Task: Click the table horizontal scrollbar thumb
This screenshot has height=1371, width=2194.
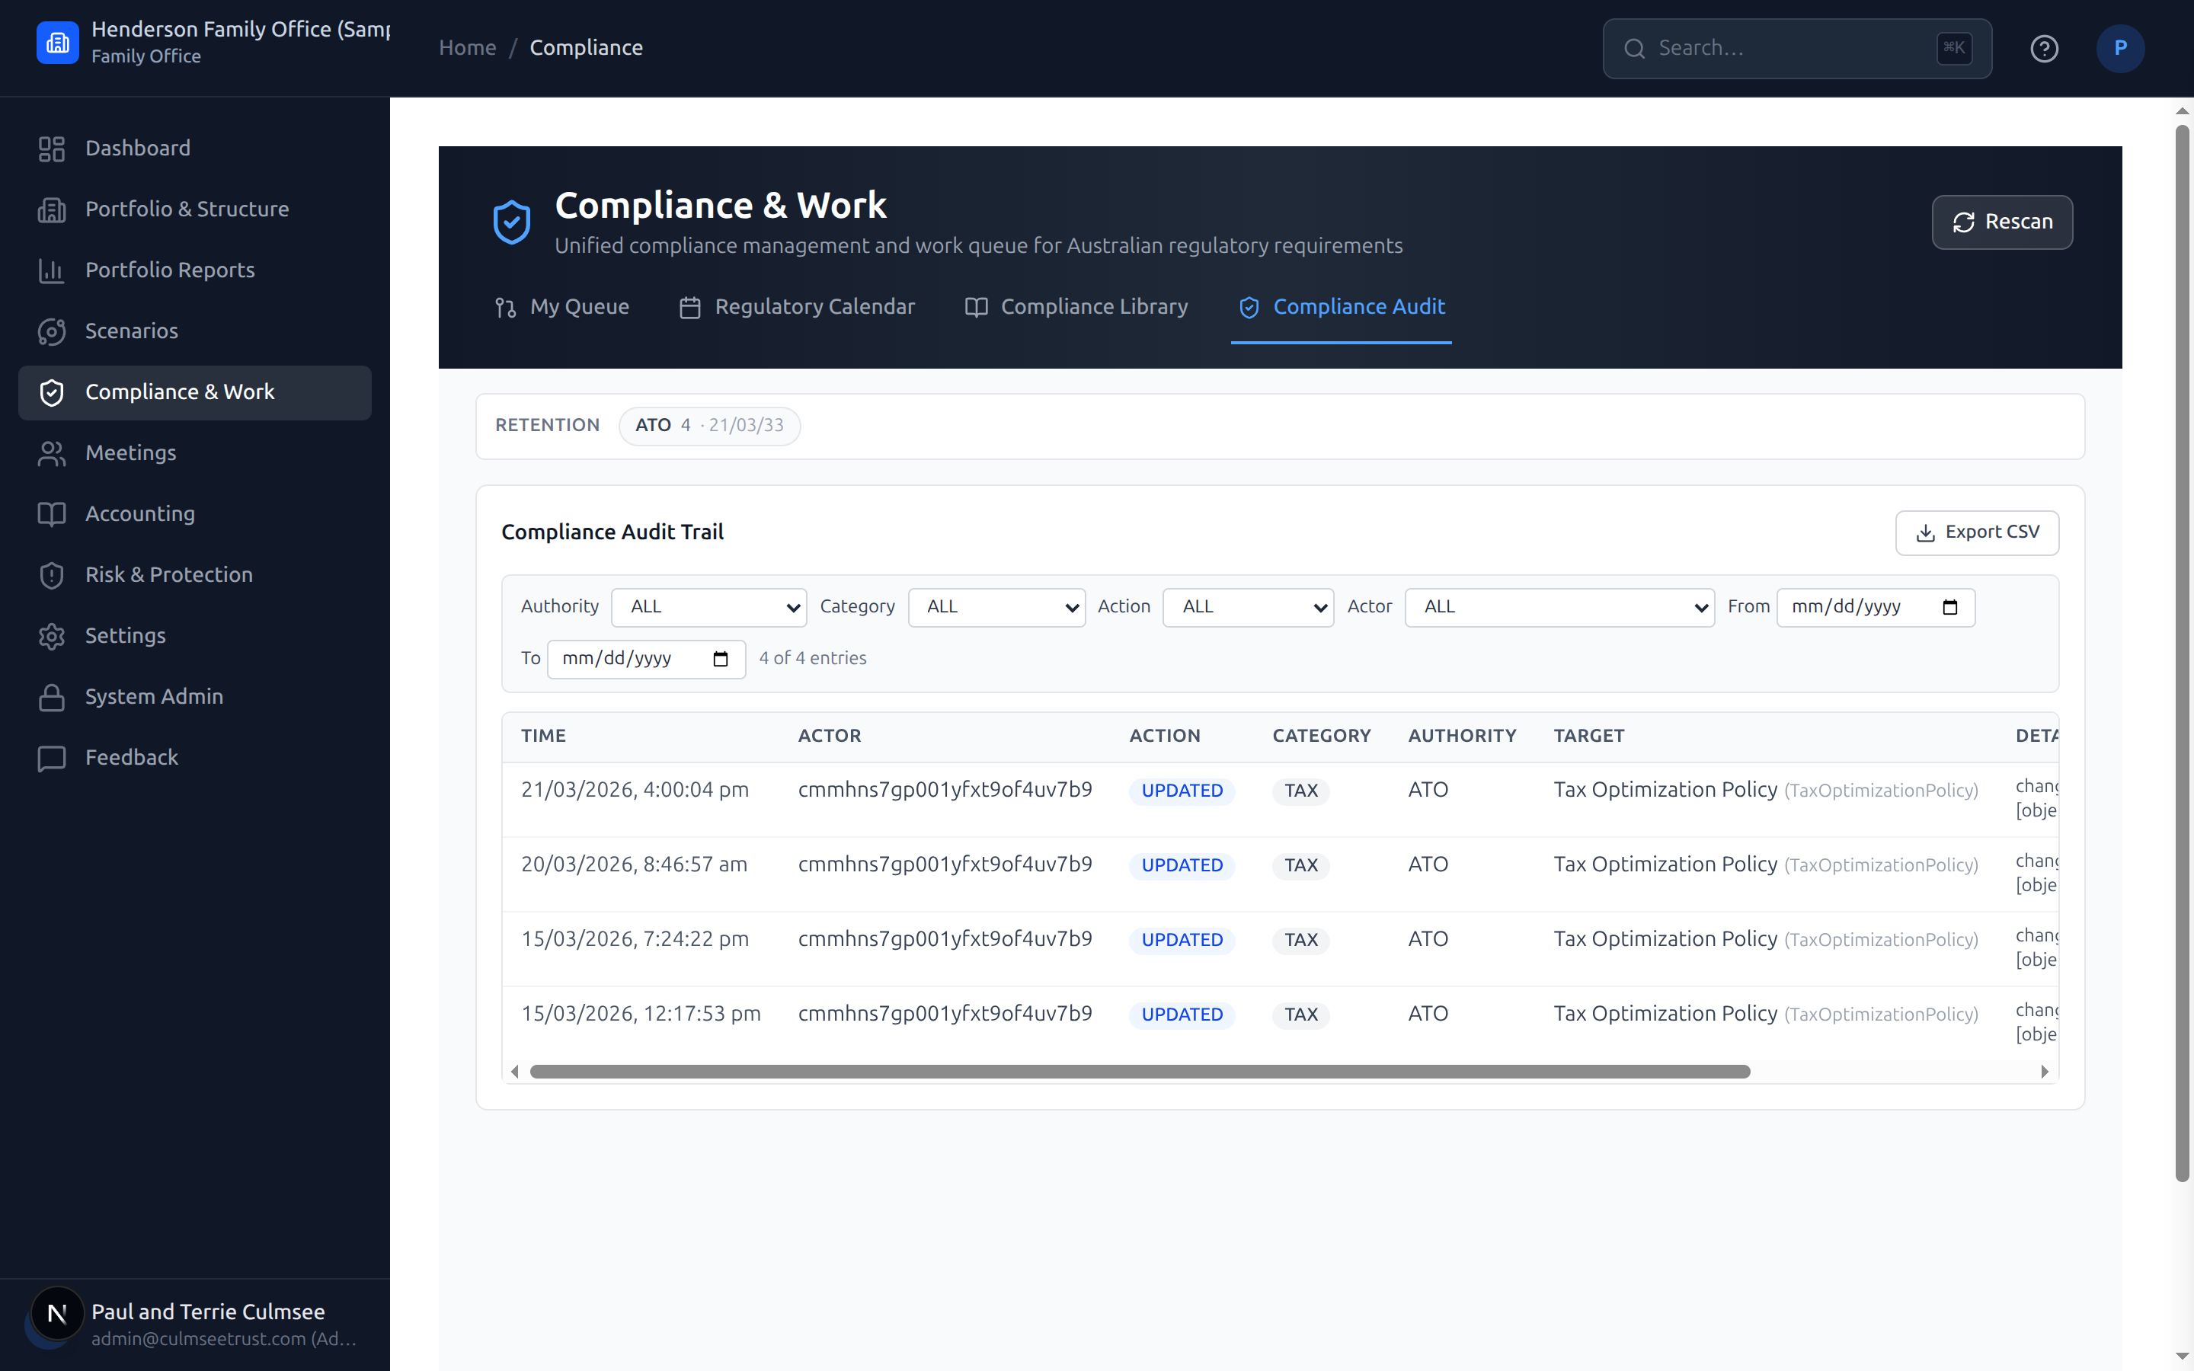Action: click(x=1140, y=1072)
